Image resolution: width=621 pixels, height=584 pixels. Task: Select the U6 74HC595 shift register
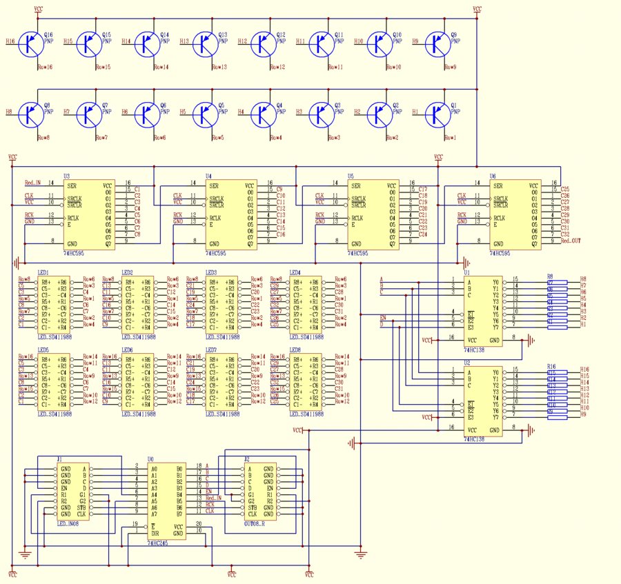(x=515, y=215)
